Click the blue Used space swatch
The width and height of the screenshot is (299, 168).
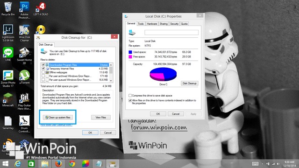pos(130,52)
